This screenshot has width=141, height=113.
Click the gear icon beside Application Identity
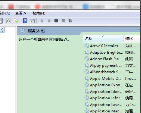[87, 92]
